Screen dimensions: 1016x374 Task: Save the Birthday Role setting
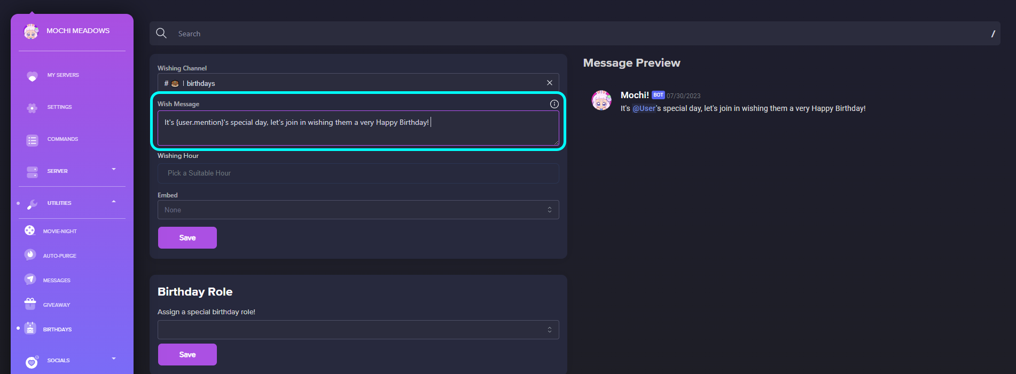(187, 355)
